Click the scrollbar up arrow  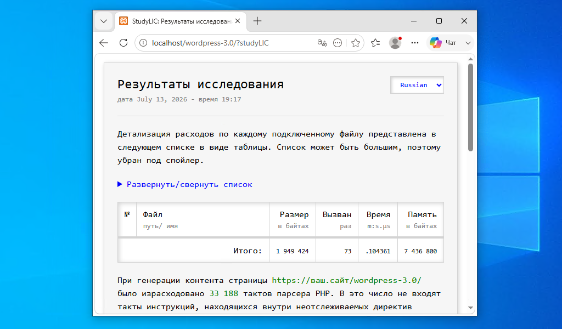[470, 59]
